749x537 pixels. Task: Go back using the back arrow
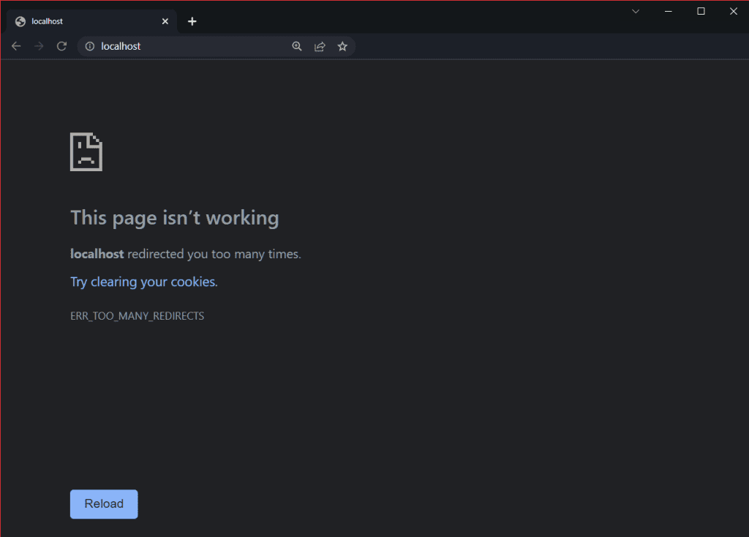coord(16,46)
